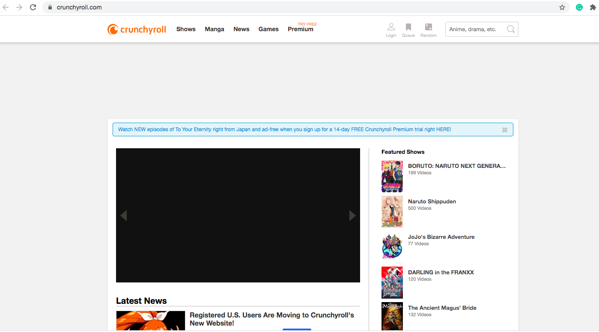Open BORUTO: NARUTO NEXT GENERATIONS show link
The height and width of the screenshot is (332, 599).
pos(457,166)
